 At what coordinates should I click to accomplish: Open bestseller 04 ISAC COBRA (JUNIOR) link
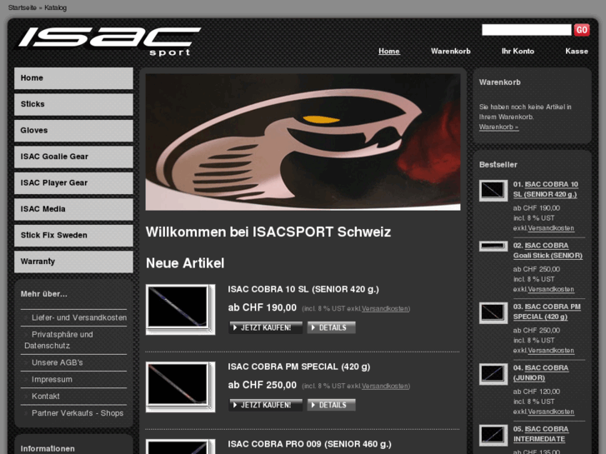point(541,373)
